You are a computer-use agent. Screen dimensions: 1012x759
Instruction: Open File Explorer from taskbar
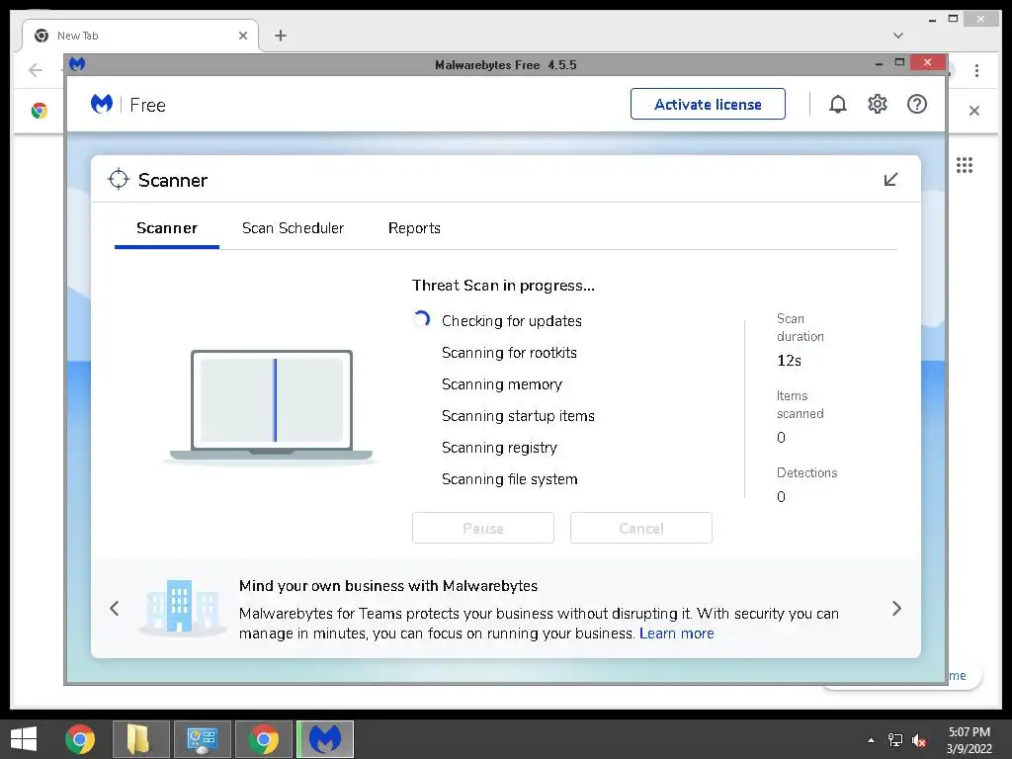141,739
